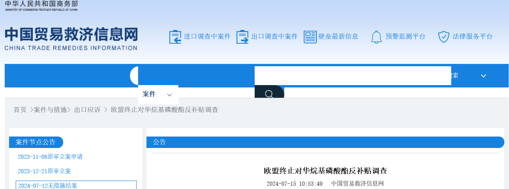509x189 pixels.
Task: Click article title 欧盟终止对华烷基磷酸酯反补贴调查
Action: [x=325, y=171]
